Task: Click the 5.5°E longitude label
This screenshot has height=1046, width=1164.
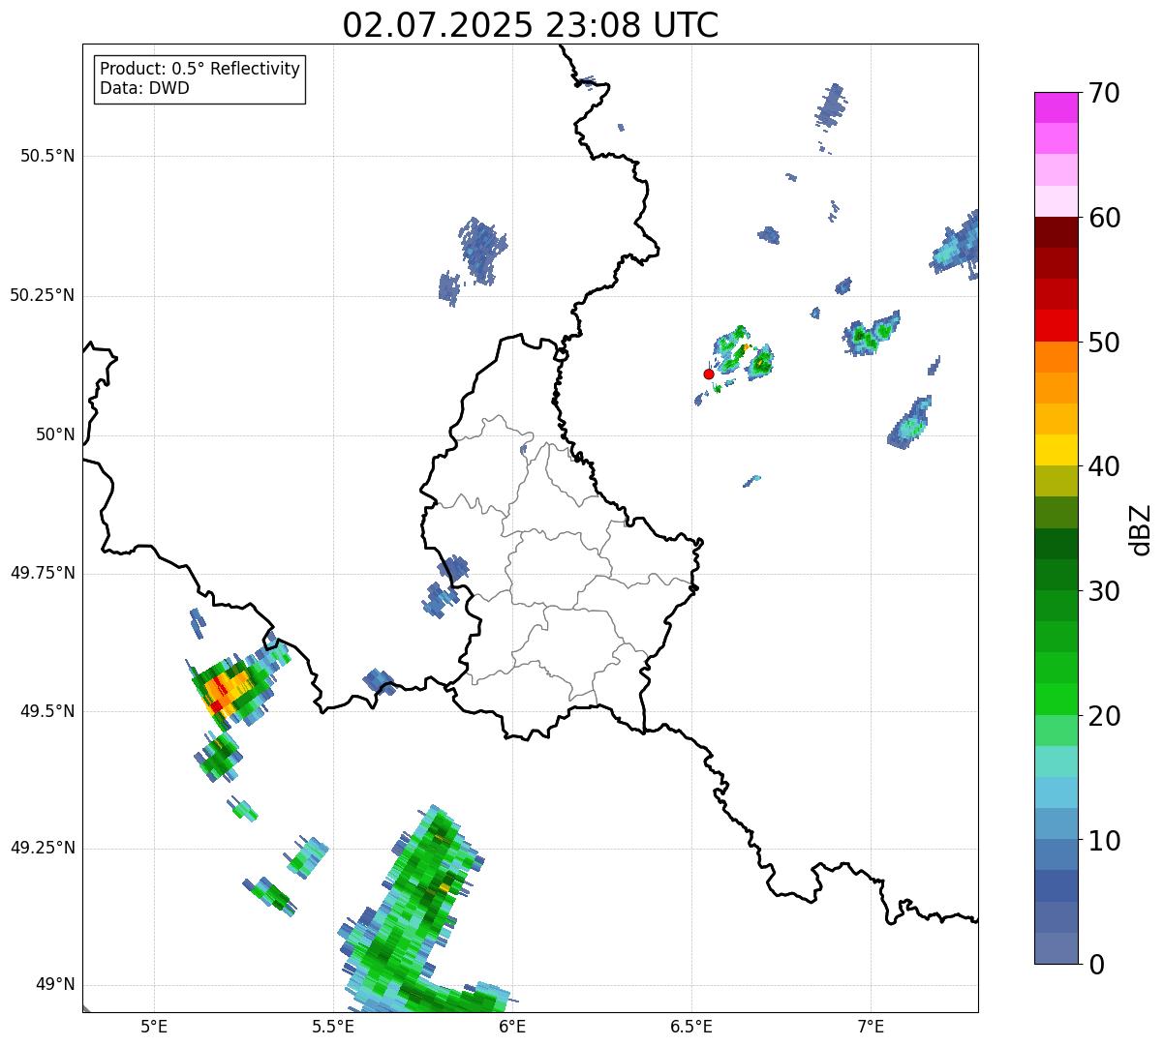Action: point(333,1026)
